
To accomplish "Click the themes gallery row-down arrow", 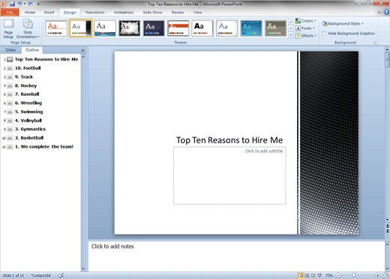I will 291,28.
